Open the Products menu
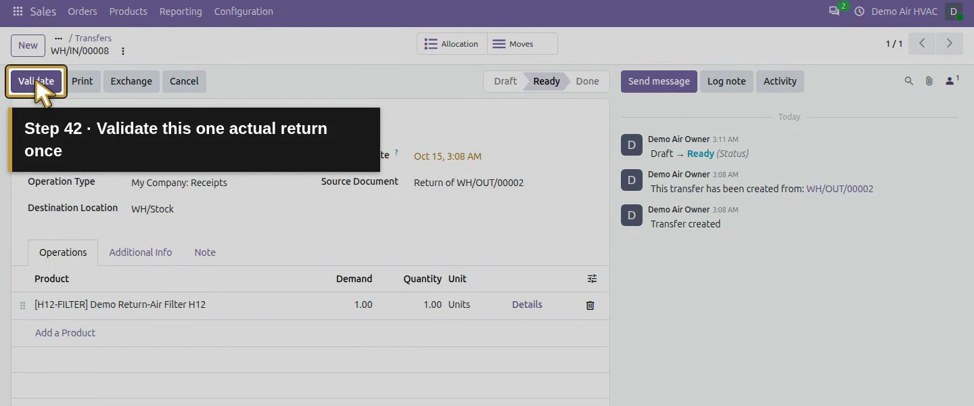974x406 pixels. pyautogui.click(x=129, y=12)
